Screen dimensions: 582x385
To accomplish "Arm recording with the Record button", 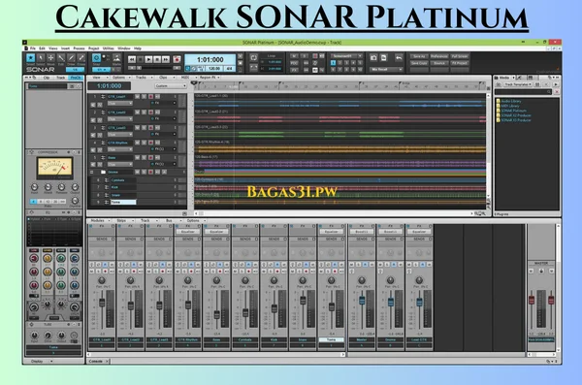I will click(177, 59).
